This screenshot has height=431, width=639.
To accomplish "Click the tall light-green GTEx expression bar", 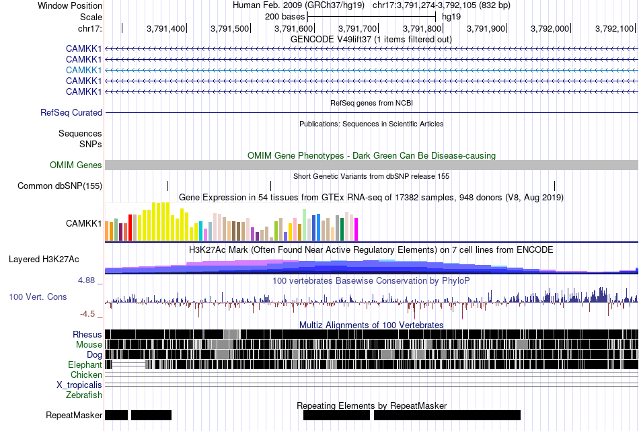I will [x=305, y=225].
